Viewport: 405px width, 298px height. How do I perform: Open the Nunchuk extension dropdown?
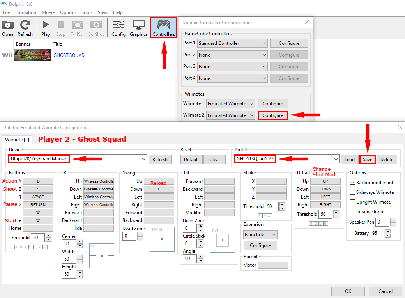pos(260,235)
